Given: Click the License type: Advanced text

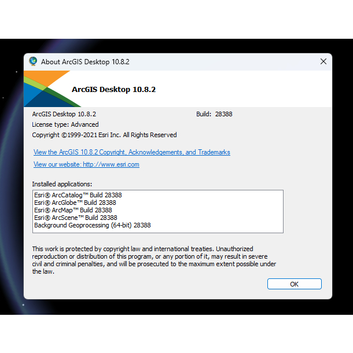Looking at the screenshot, I should pyautogui.click(x=65, y=124).
